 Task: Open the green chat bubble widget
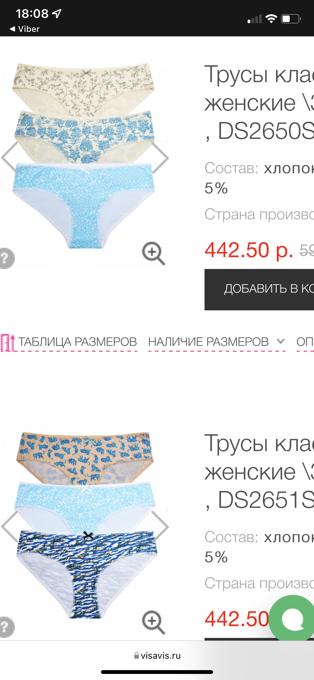coord(292,619)
